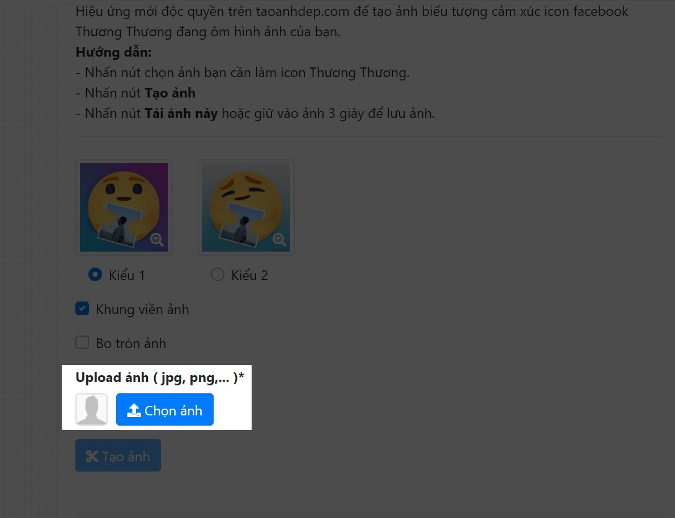This screenshot has width=675, height=518.
Task: Select the Kiểu 2 radio button
Action: click(x=218, y=274)
